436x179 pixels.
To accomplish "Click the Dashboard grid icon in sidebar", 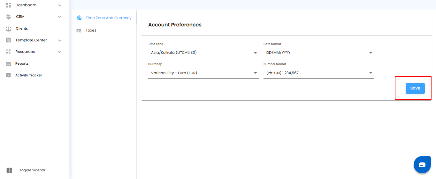I will (x=9, y=5).
